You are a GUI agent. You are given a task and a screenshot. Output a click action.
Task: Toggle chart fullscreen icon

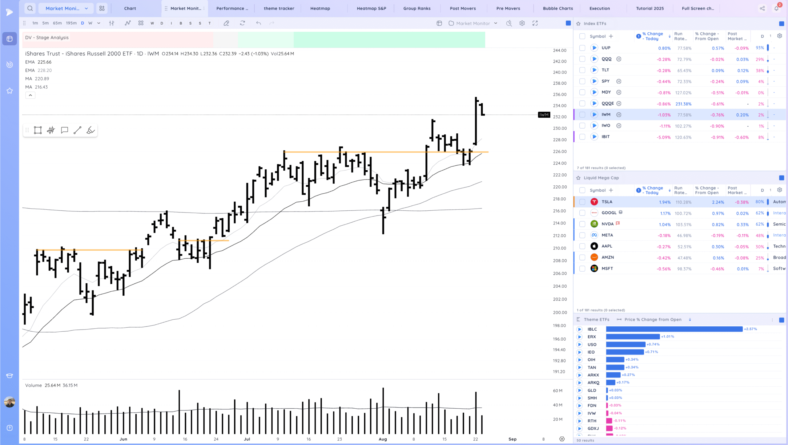[535, 23]
